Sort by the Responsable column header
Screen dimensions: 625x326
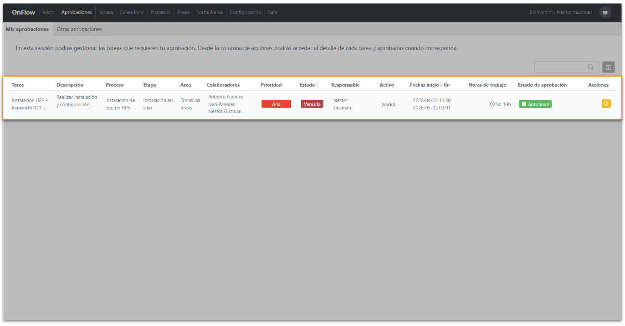(345, 85)
